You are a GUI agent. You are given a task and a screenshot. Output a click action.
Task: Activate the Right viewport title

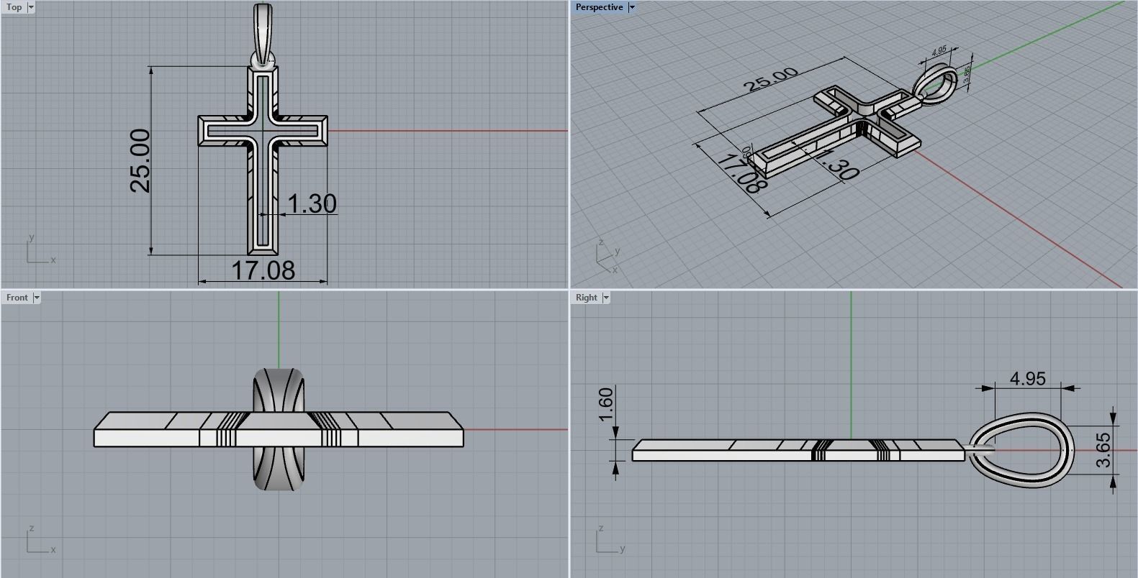coord(587,298)
